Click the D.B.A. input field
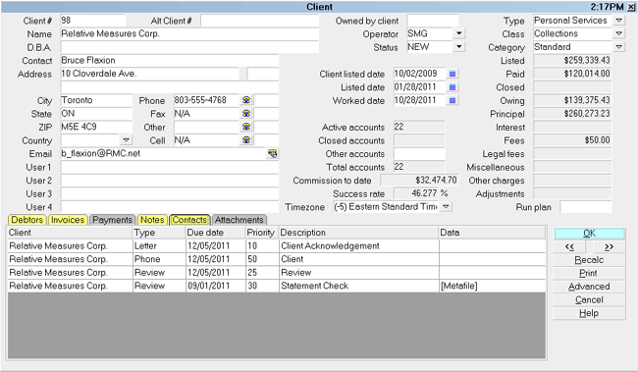The image size is (638, 372). pyautogui.click(x=189, y=47)
